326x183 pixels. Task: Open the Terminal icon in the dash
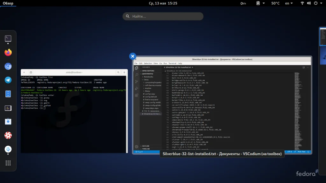coord(8,39)
